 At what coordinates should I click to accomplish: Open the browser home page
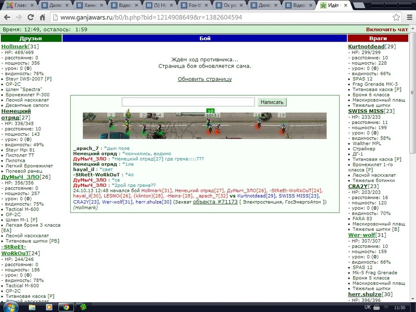coord(42,17)
